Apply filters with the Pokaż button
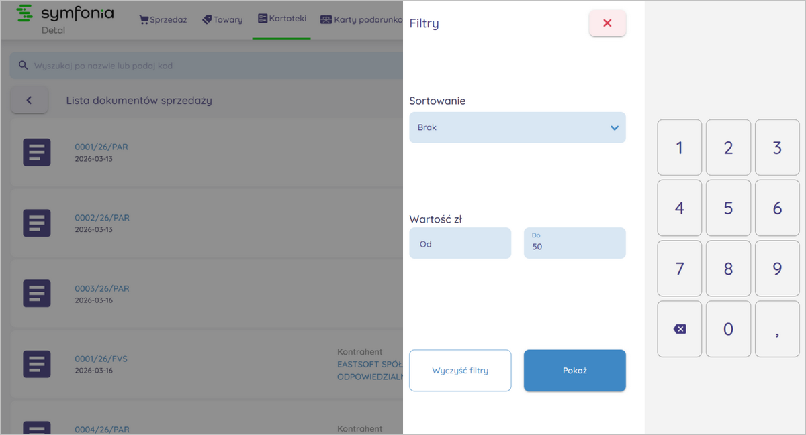Image resolution: width=806 pixels, height=435 pixels. (x=574, y=370)
